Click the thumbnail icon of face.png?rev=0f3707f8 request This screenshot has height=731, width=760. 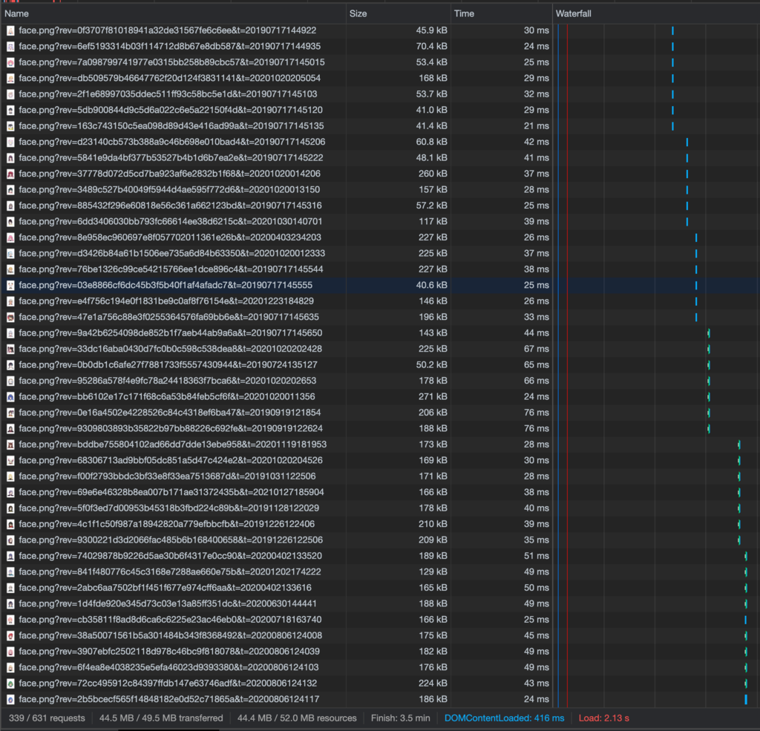click(x=10, y=30)
